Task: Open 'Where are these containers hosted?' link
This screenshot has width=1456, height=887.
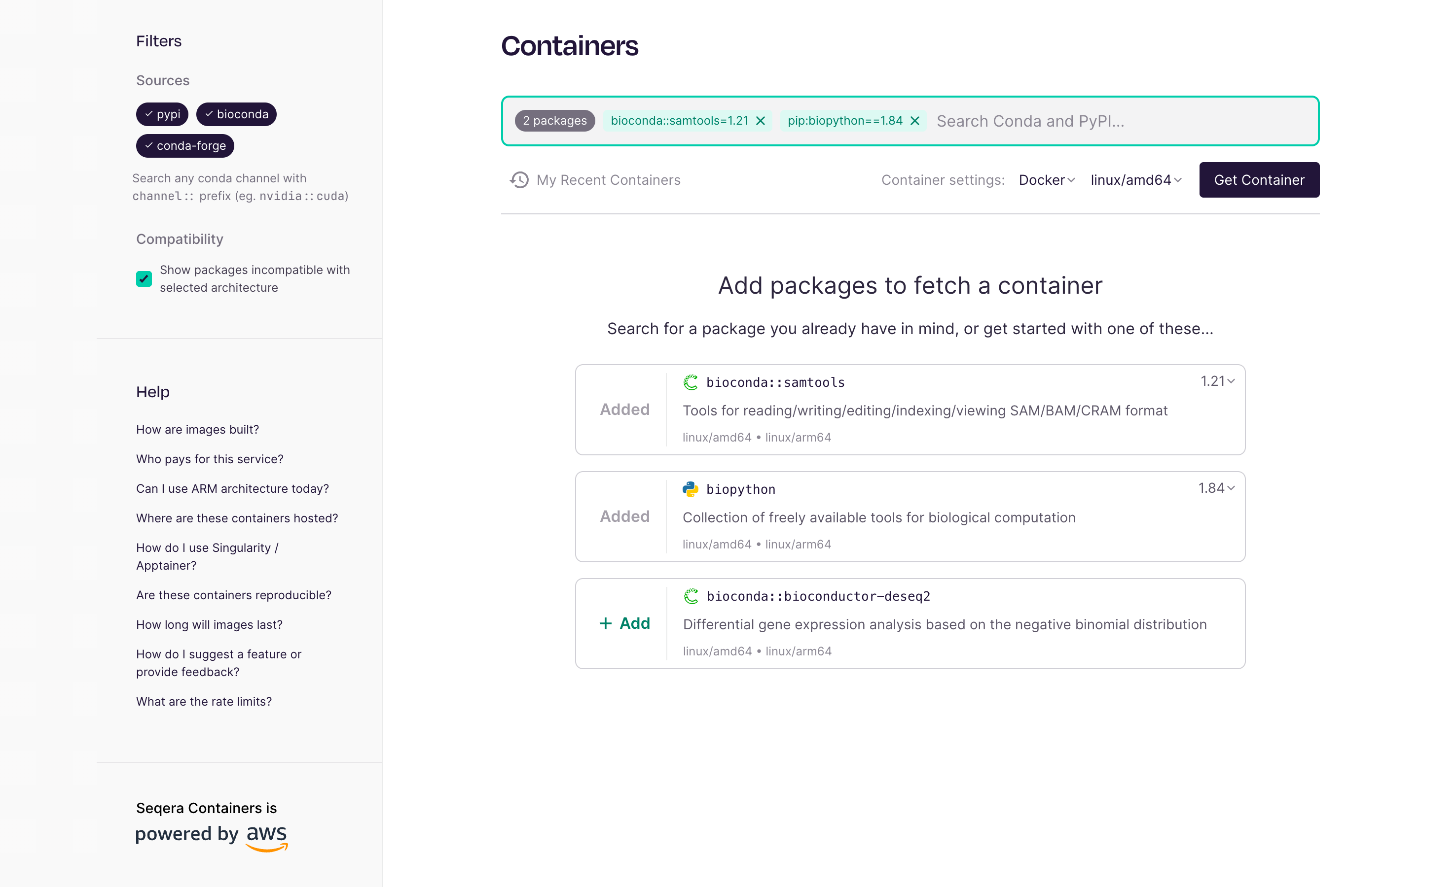Action: (x=237, y=518)
